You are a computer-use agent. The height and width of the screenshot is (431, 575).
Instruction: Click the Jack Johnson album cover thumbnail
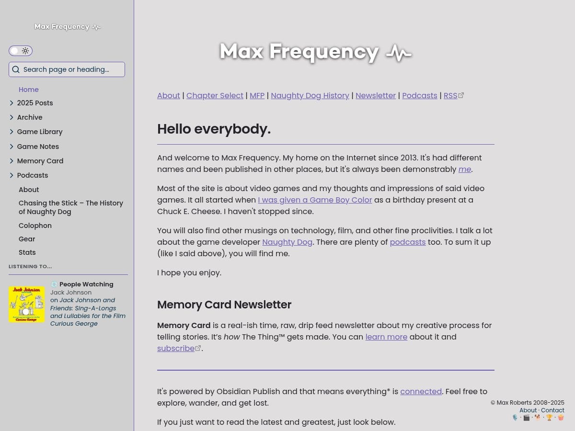pyautogui.click(x=26, y=304)
